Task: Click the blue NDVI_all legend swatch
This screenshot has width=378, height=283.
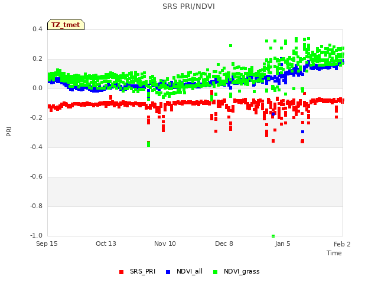Action: tap(168, 272)
